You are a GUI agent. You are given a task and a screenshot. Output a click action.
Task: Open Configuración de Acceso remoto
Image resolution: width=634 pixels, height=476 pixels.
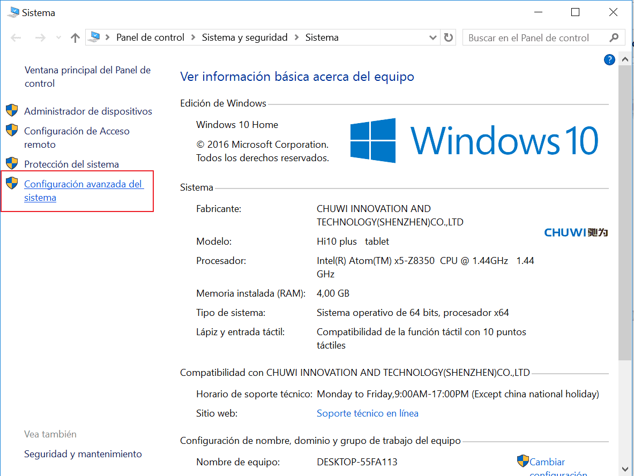click(77, 138)
